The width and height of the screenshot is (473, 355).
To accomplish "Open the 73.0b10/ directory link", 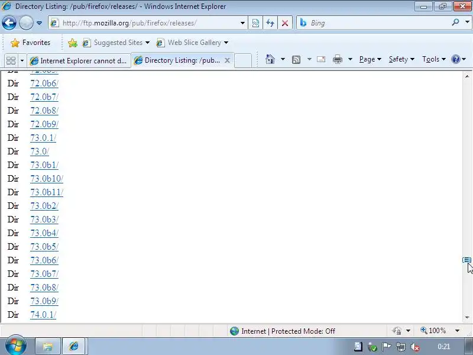I will (47, 179).
